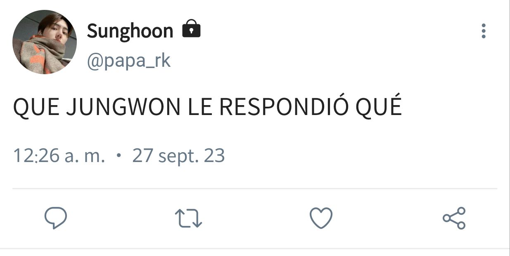Click the dot separator between time and date
This screenshot has width=510, height=256.
coord(119,156)
